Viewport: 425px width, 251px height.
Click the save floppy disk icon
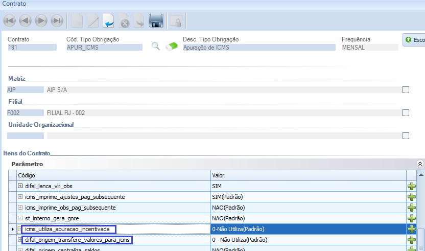[156, 21]
